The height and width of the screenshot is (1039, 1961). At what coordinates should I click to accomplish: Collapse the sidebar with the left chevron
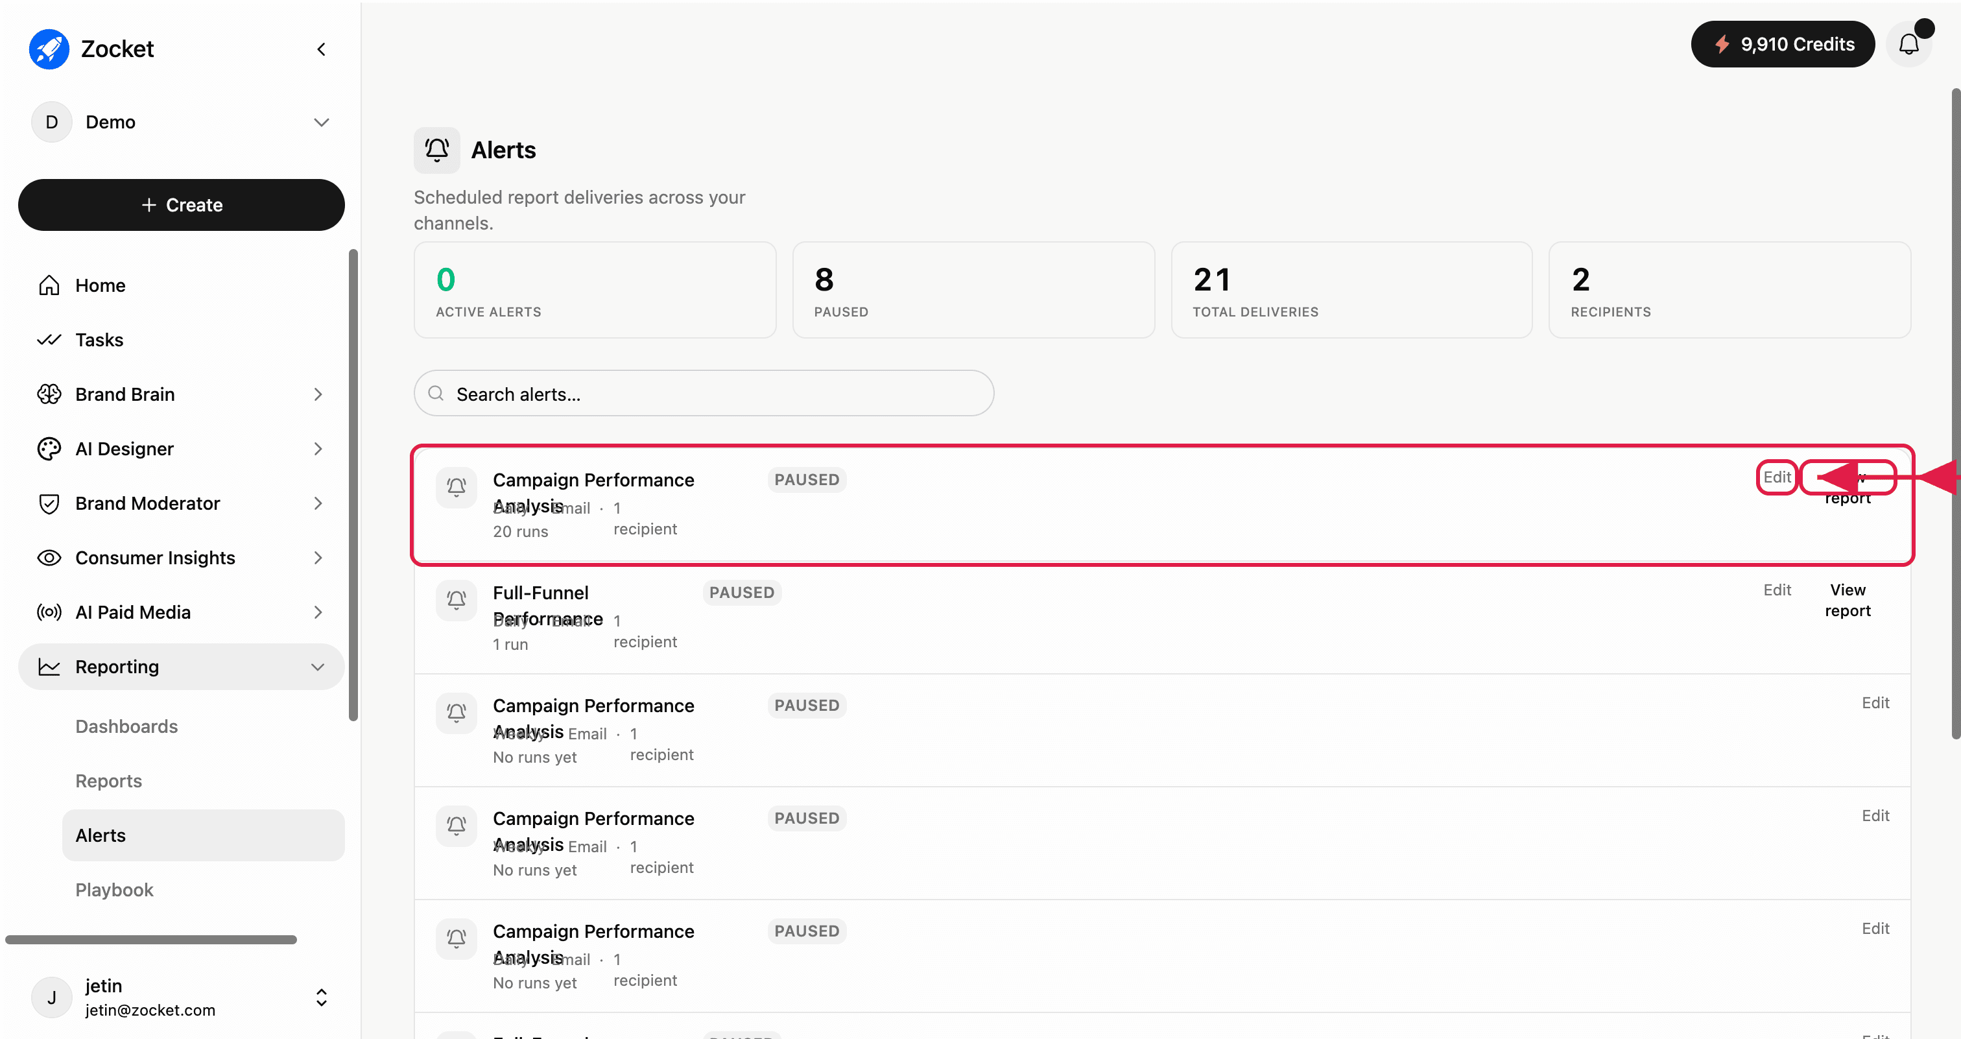(321, 49)
